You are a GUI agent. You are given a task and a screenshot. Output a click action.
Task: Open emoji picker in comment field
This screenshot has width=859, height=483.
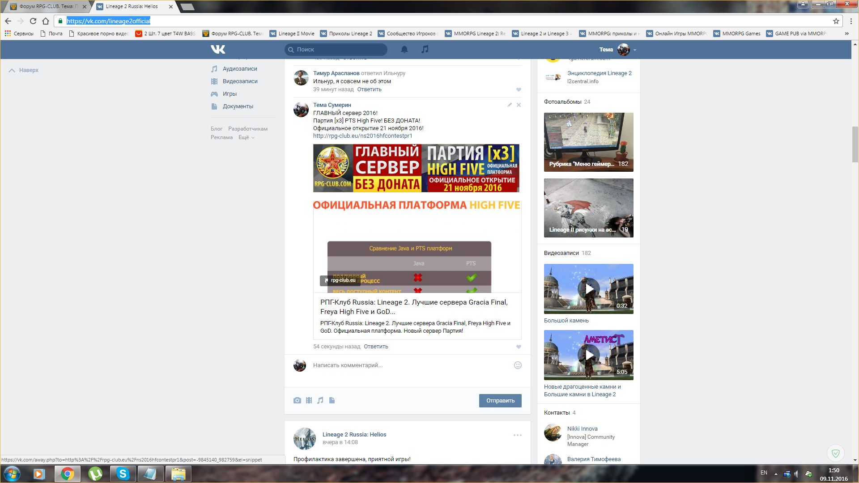pyautogui.click(x=518, y=365)
